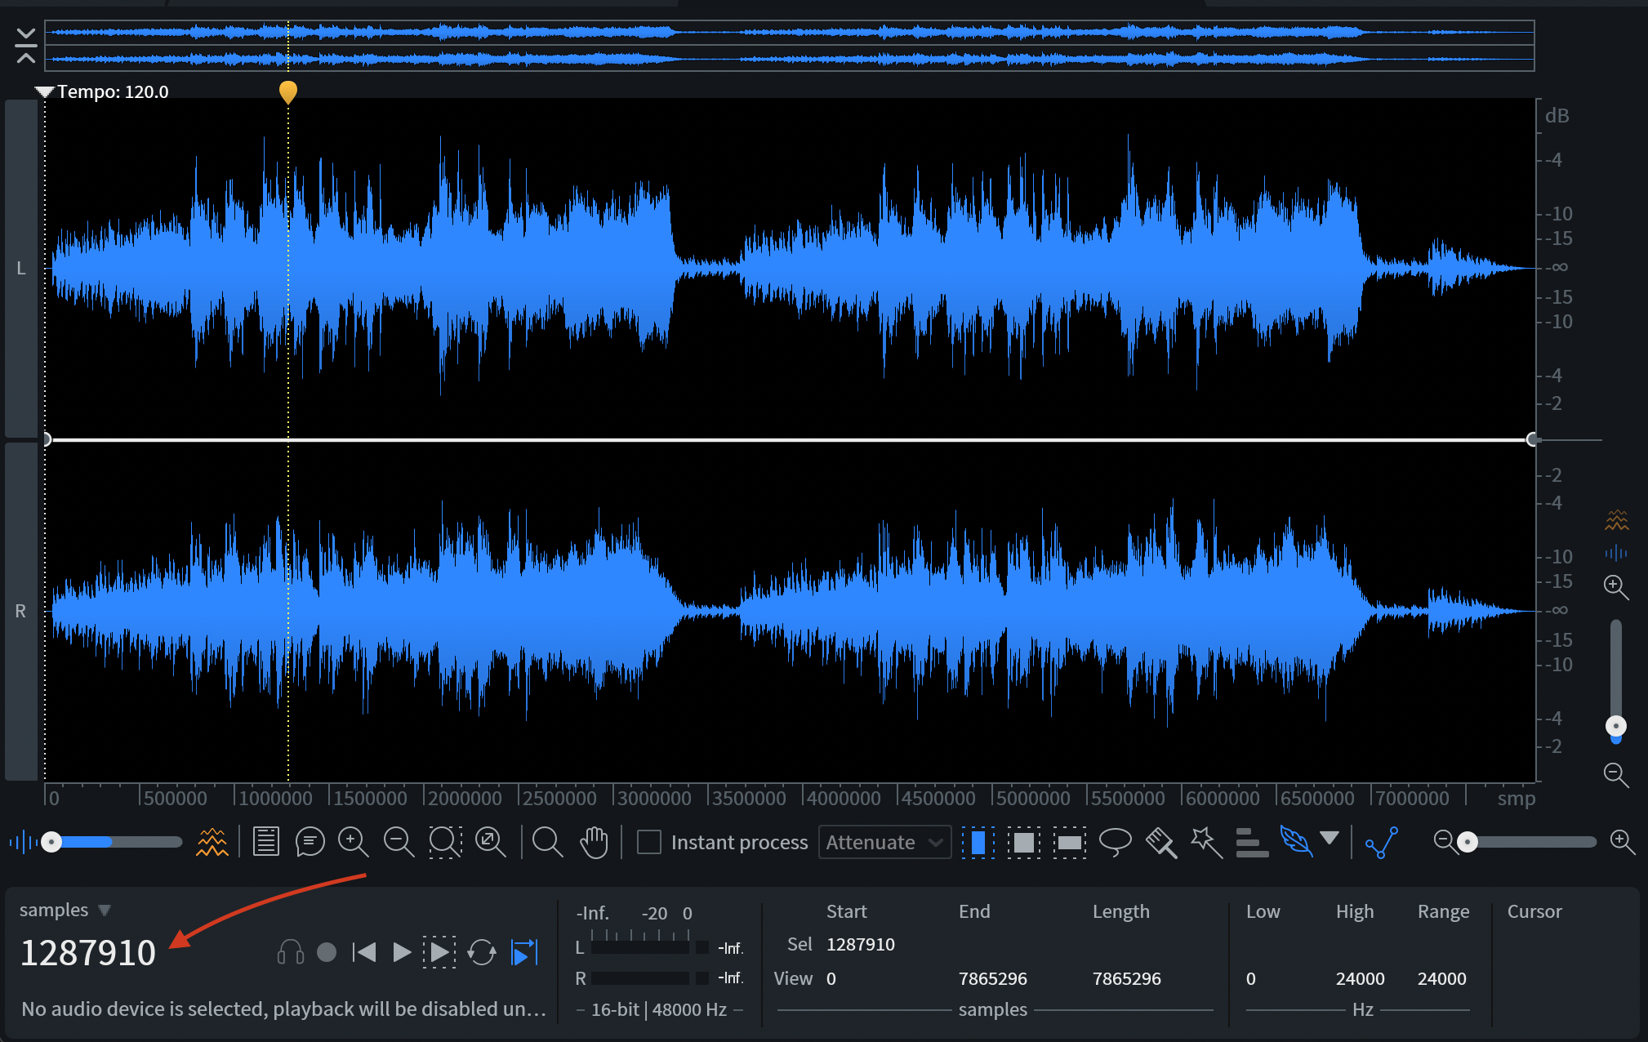Select the Brush selection tool
1648x1042 pixels.
1161,842
